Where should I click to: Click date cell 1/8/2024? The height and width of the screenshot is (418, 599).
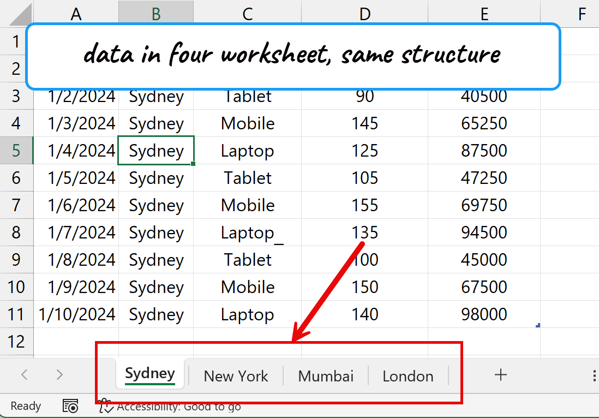point(76,260)
